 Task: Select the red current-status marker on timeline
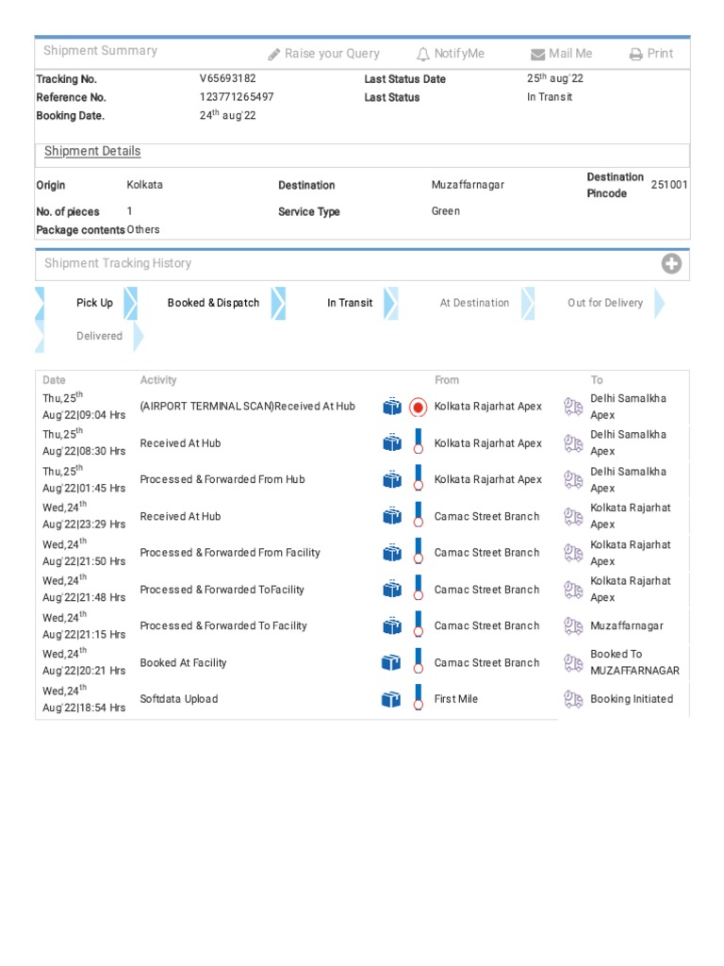pyautogui.click(x=419, y=408)
